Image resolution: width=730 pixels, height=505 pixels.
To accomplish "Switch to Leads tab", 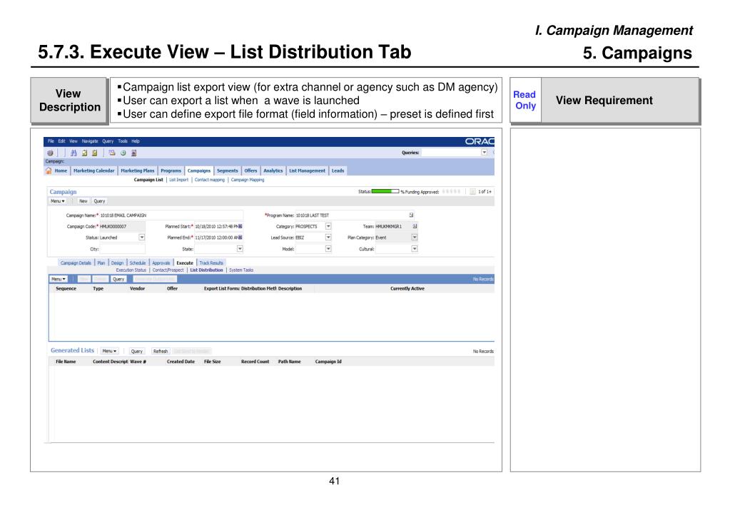I will coord(338,170).
